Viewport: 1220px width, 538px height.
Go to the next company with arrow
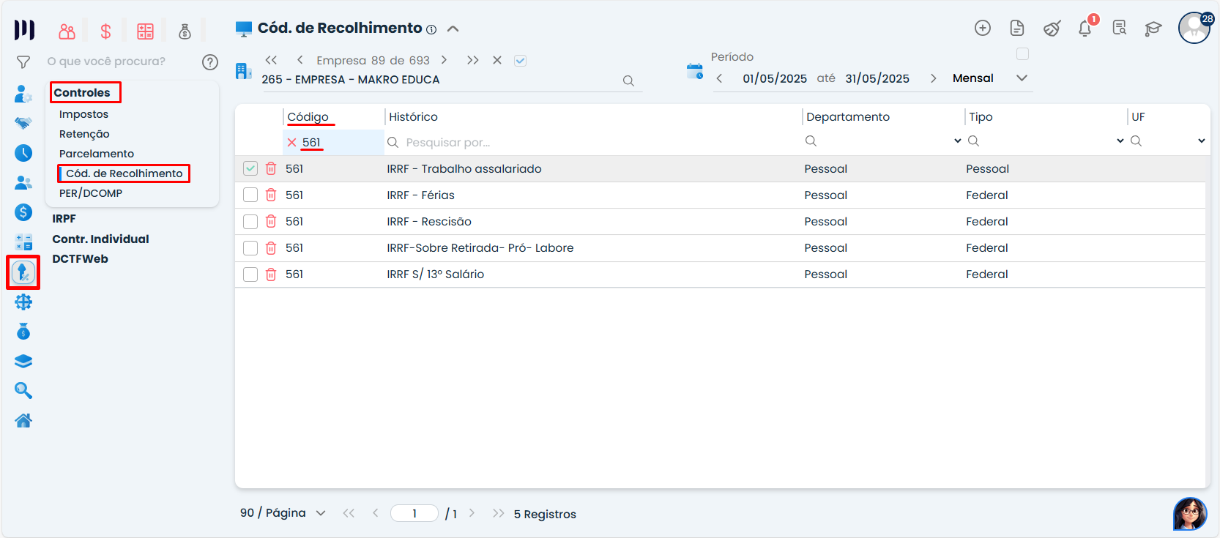pos(444,60)
